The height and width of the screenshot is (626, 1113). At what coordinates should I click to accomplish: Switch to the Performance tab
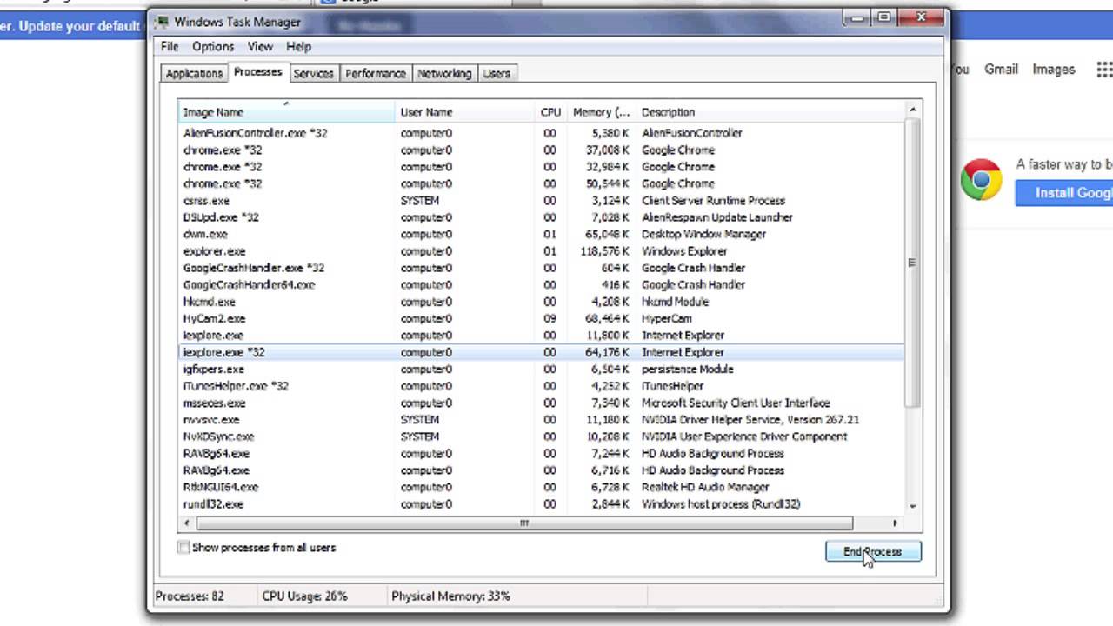click(x=376, y=74)
